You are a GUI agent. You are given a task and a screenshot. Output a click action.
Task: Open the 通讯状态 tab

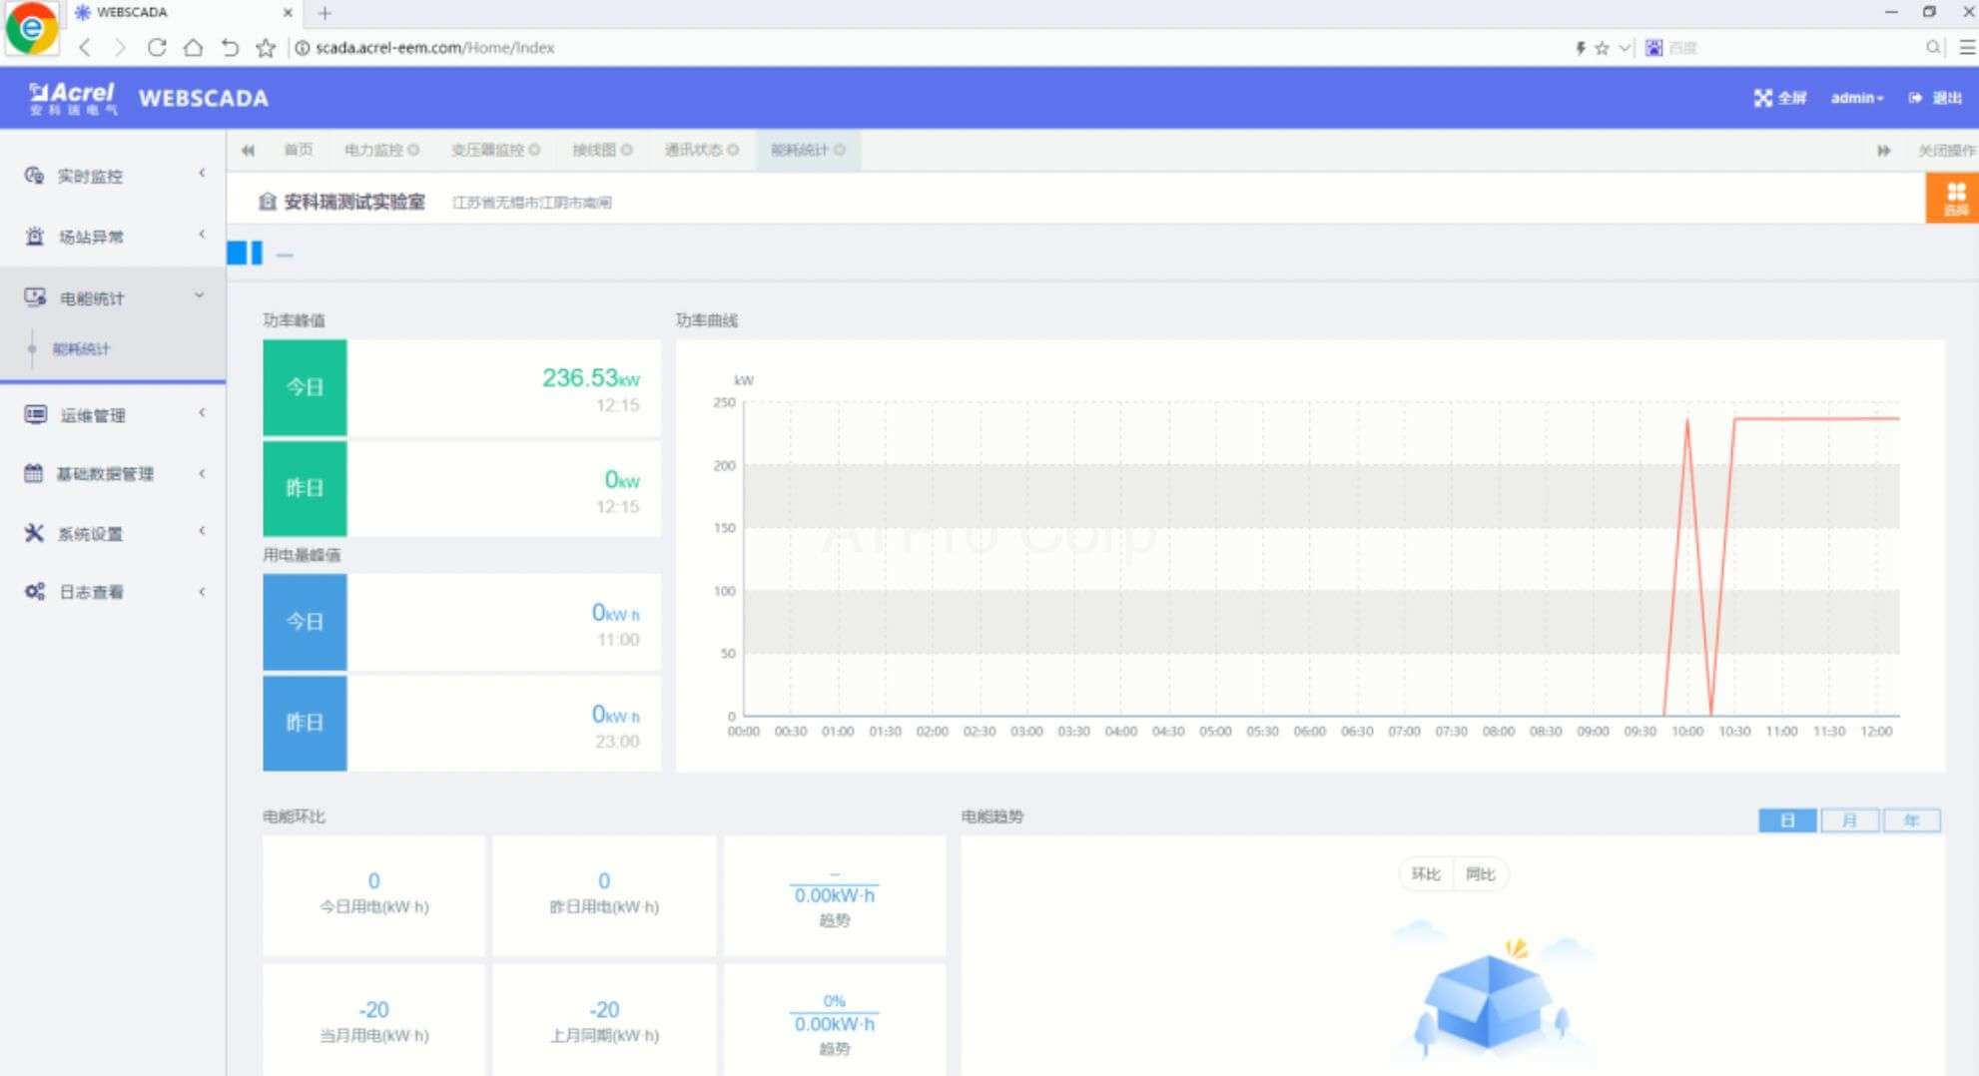pos(693,151)
